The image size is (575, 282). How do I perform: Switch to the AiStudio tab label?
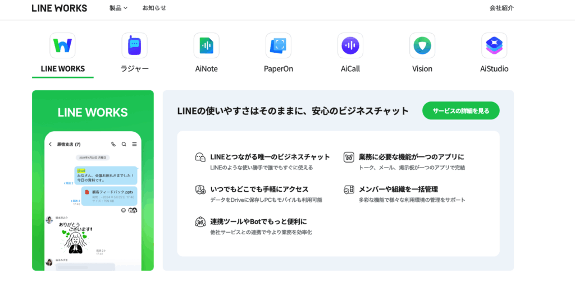pos(494,68)
